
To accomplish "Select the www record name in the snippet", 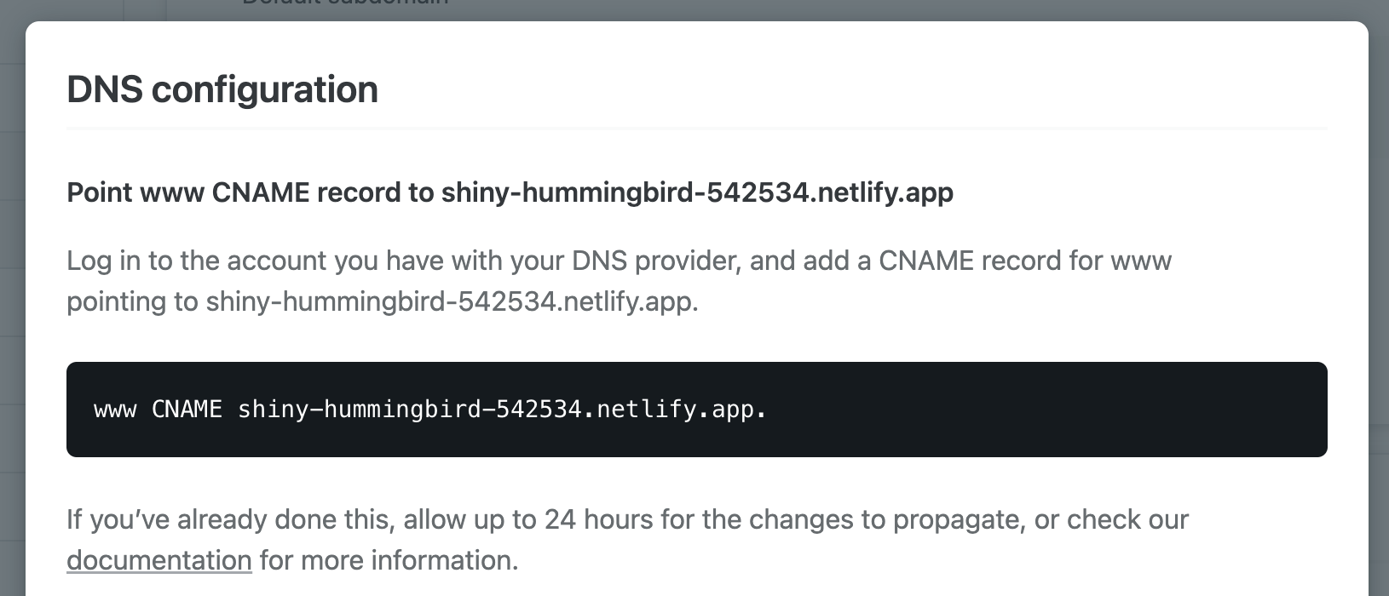I will click(x=115, y=410).
